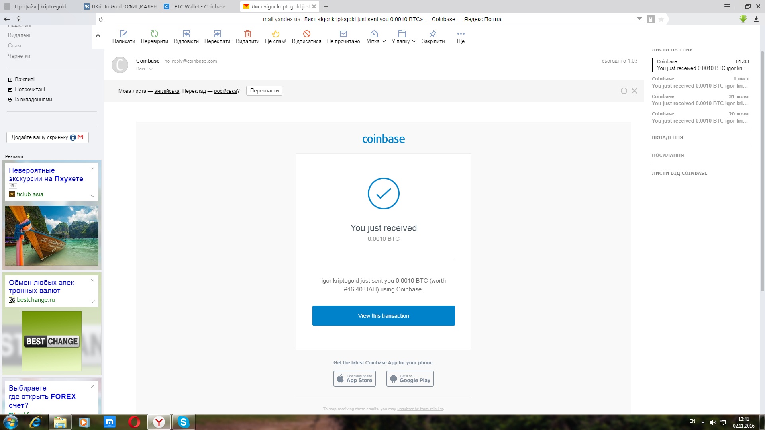Screen dimensions: 765x430
Task: Switch to Профайл | kripto-gold tab
Action: point(40,6)
